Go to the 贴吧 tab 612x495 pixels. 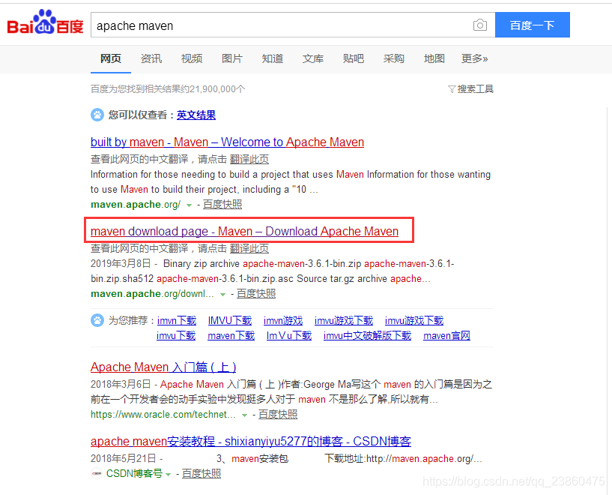pos(354,58)
